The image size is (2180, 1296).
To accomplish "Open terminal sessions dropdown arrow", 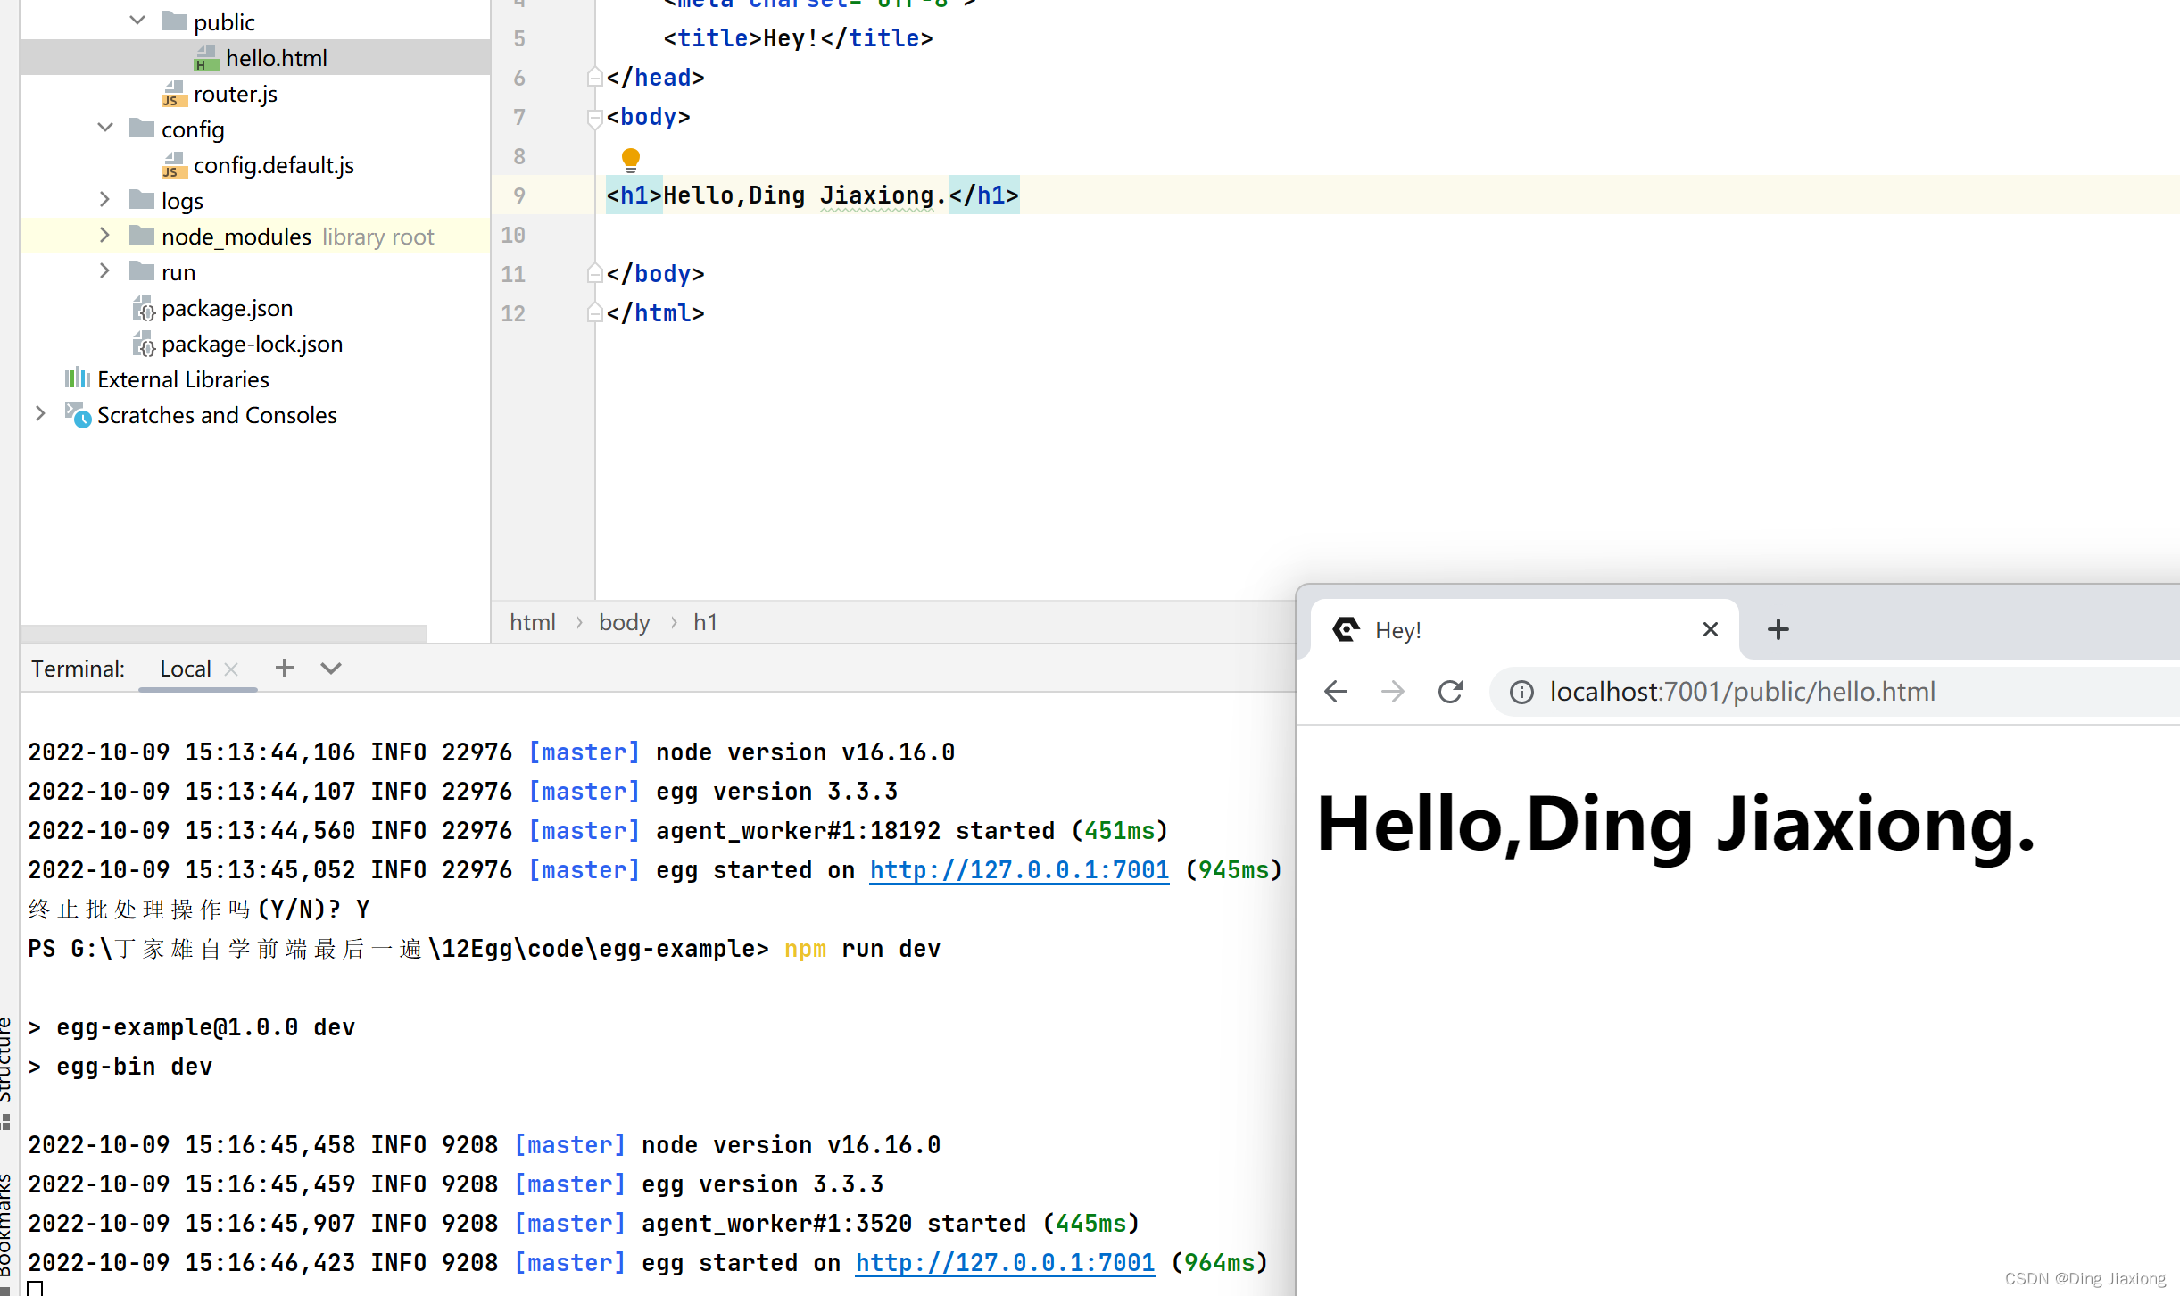I will click(331, 669).
